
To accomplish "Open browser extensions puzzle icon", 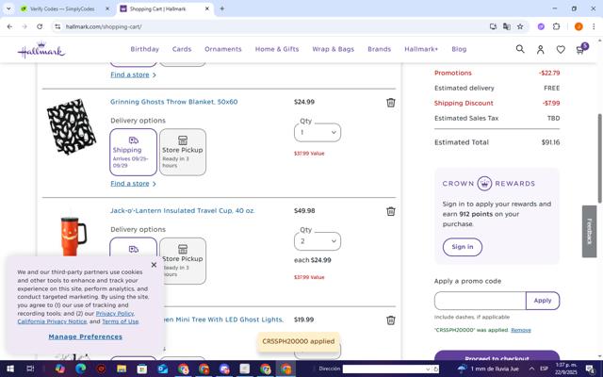I will tap(556, 26).
